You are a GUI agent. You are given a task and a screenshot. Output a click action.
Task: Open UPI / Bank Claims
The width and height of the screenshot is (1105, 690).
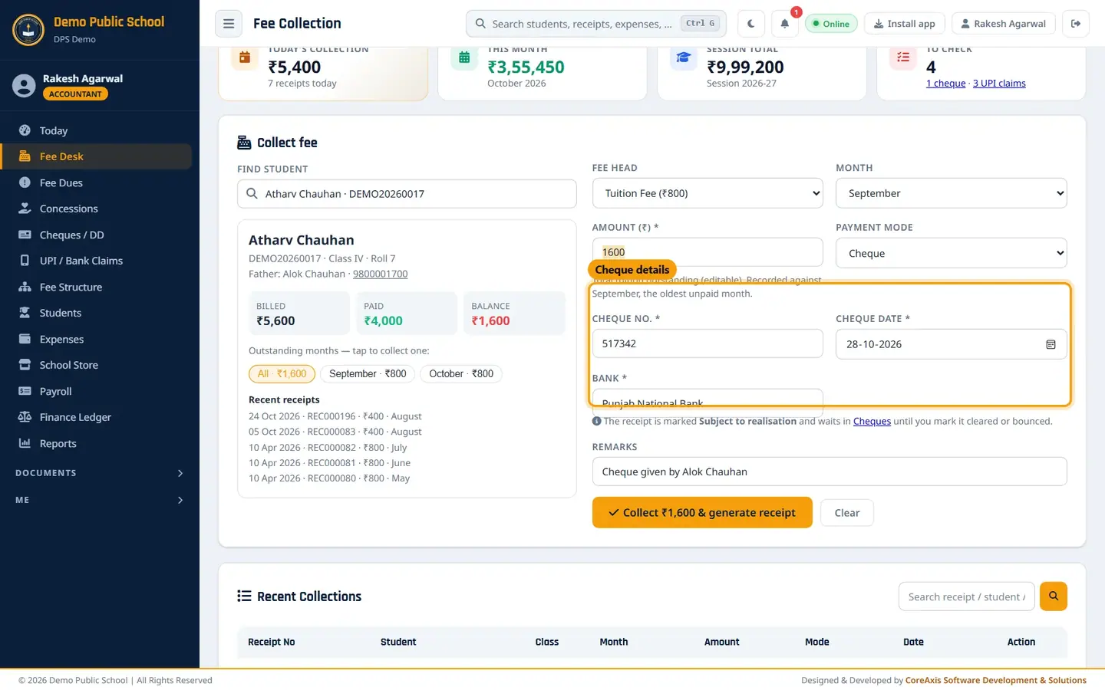(x=96, y=261)
